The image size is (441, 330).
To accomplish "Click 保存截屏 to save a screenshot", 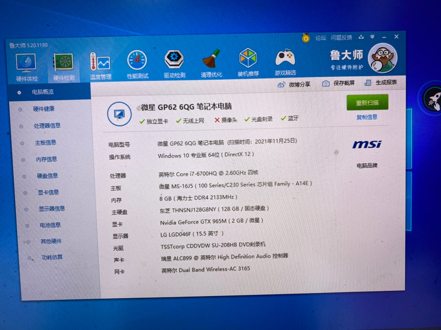I will pyautogui.click(x=339, y=83).
